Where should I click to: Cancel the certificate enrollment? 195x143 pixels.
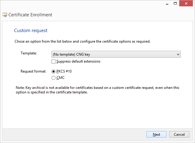point(179,135)
